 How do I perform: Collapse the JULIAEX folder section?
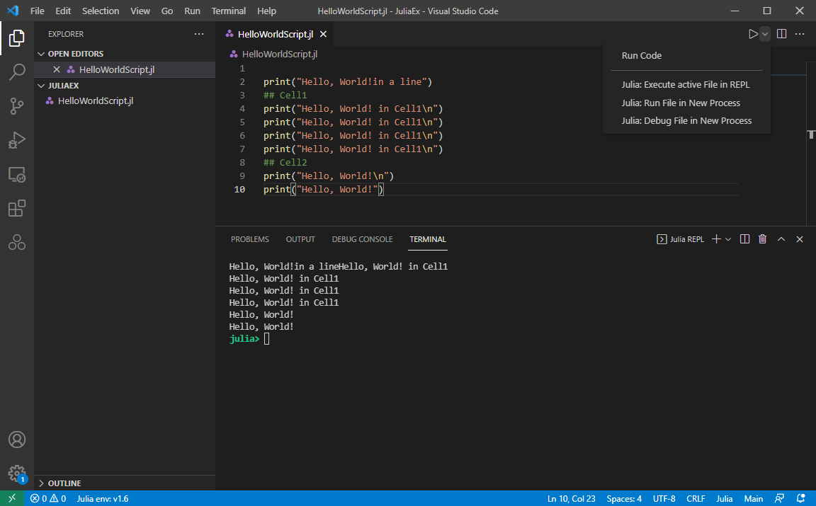125,86
